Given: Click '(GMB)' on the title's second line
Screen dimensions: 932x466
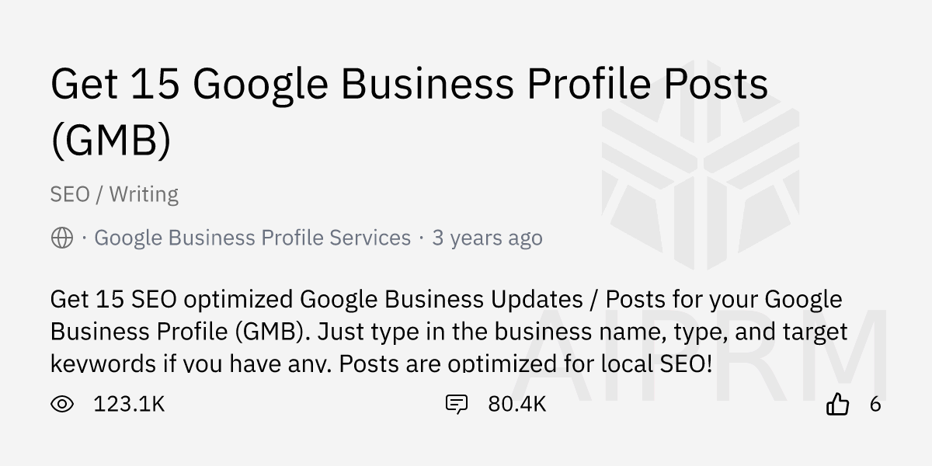Looking at the screenshot, I should 110,141.
